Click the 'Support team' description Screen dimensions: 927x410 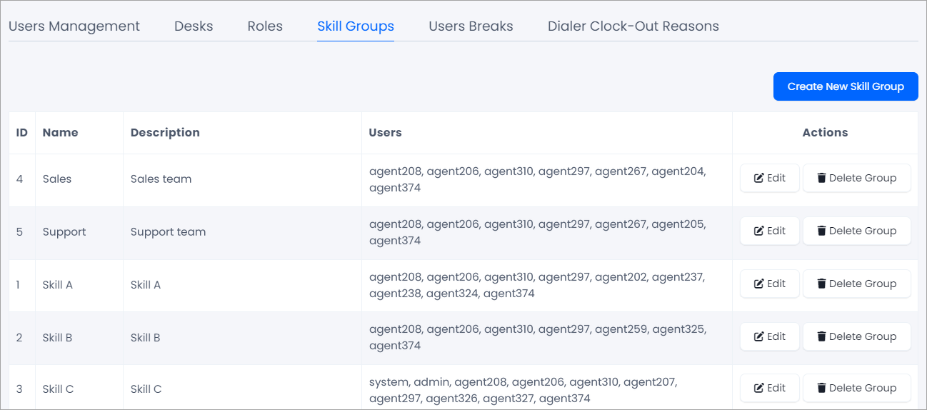point(169,232)
